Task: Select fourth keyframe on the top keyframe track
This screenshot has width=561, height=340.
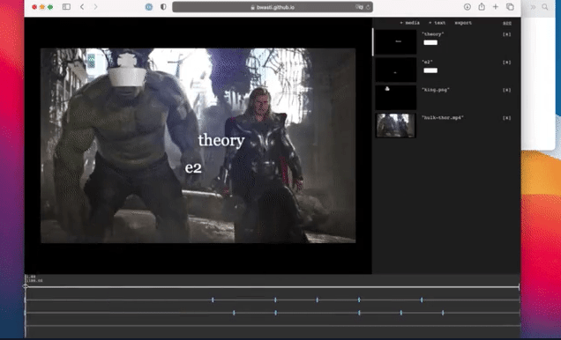Action: click(x=359, y=300)
